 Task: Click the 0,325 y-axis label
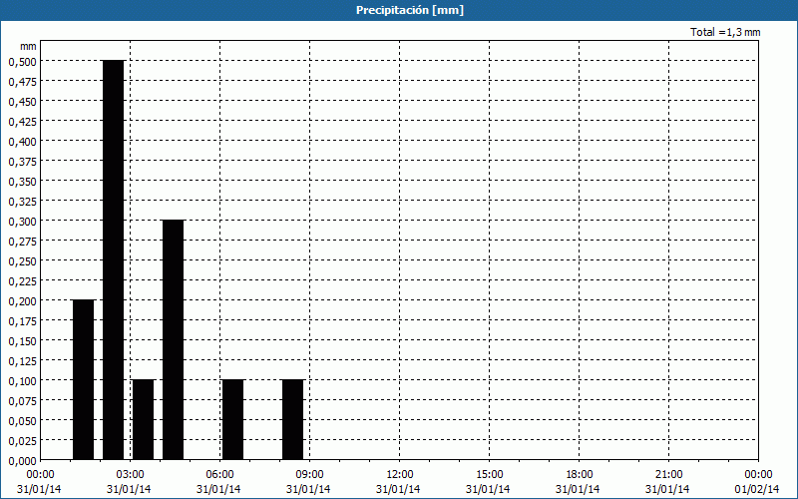tap(22, 202)
